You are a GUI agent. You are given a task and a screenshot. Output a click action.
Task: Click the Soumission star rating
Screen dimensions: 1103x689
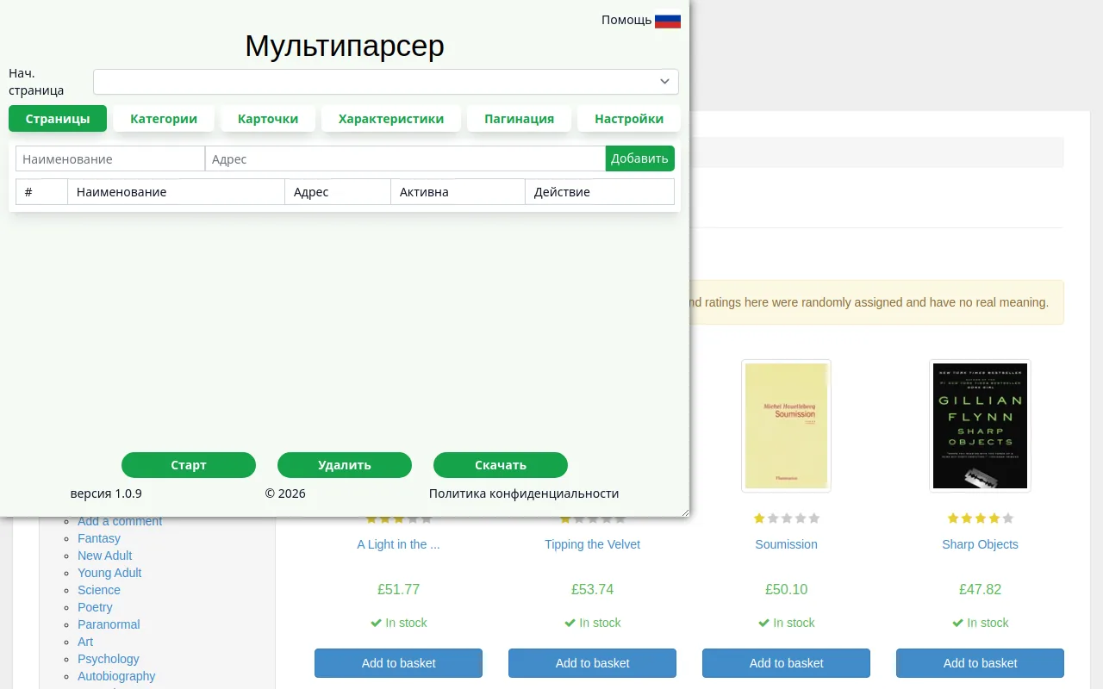(x=786, y=518)
